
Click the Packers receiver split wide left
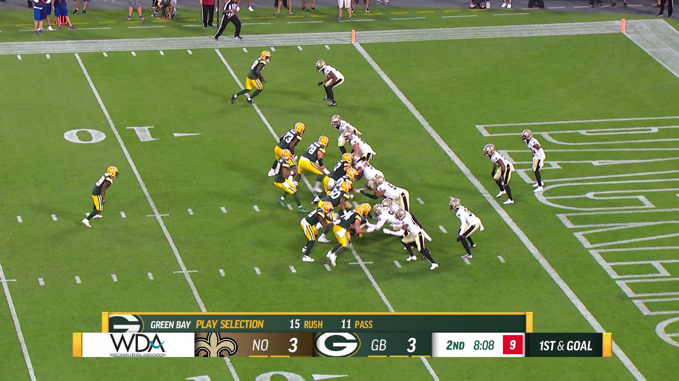(100, 194)
